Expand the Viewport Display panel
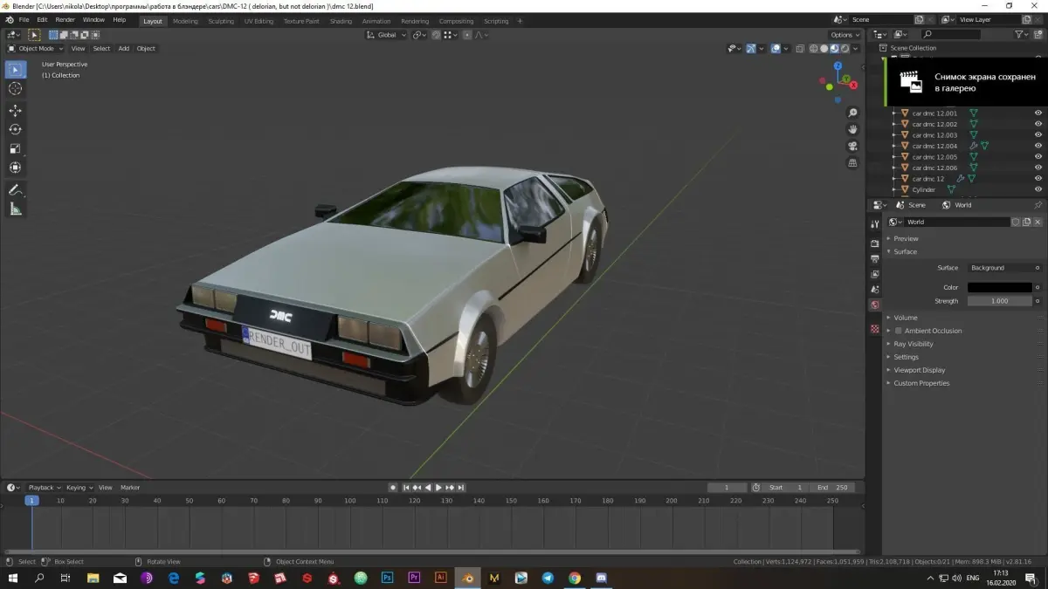This screenshot has width=1048, height=589. pyautogui.click(x=918, y=370)
